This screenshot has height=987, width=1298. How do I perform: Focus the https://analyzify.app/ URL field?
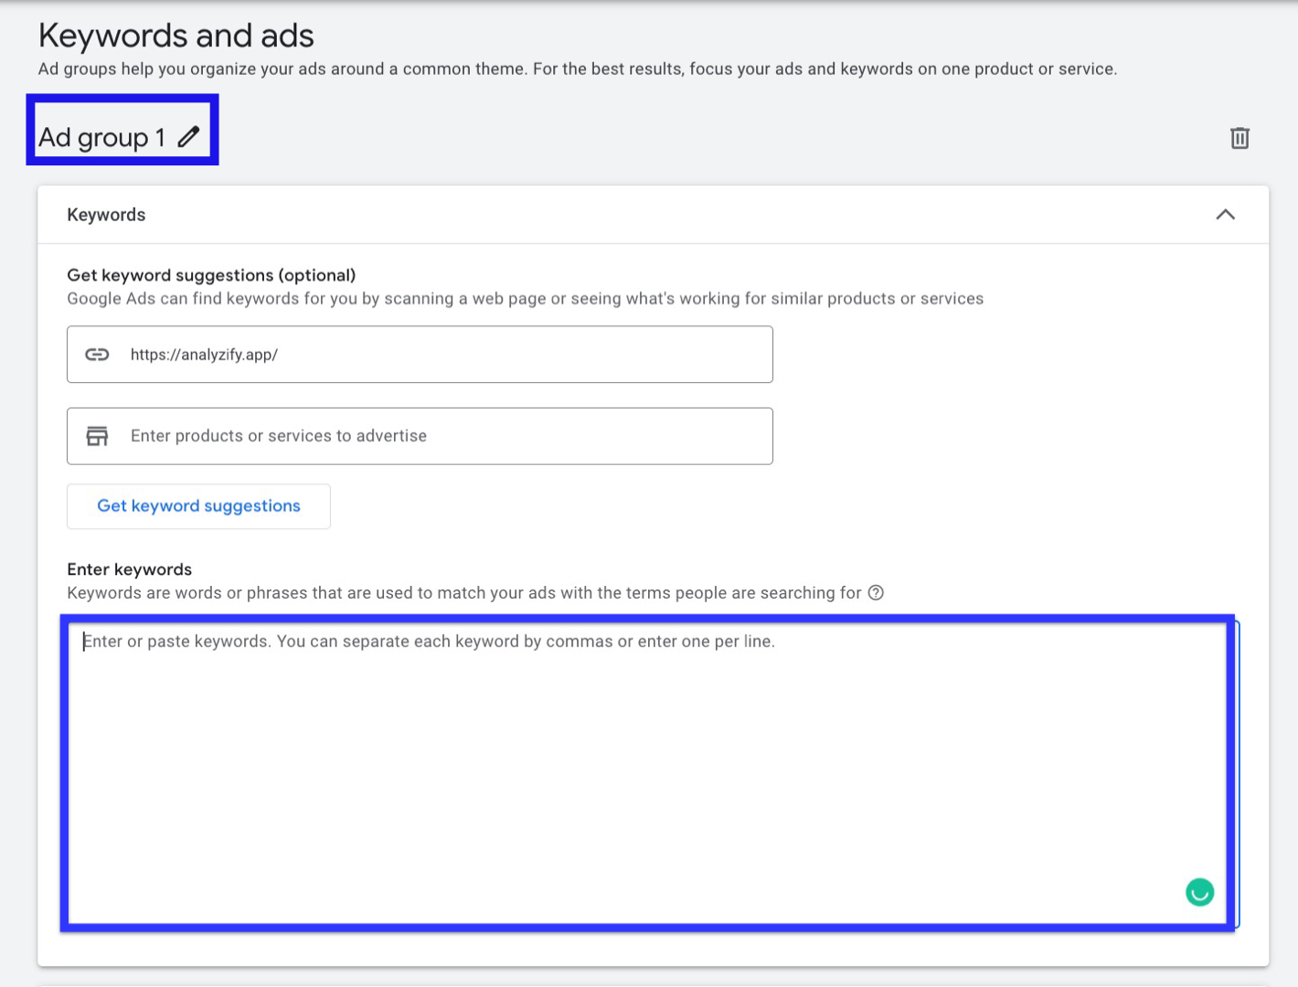coord(420,355)
